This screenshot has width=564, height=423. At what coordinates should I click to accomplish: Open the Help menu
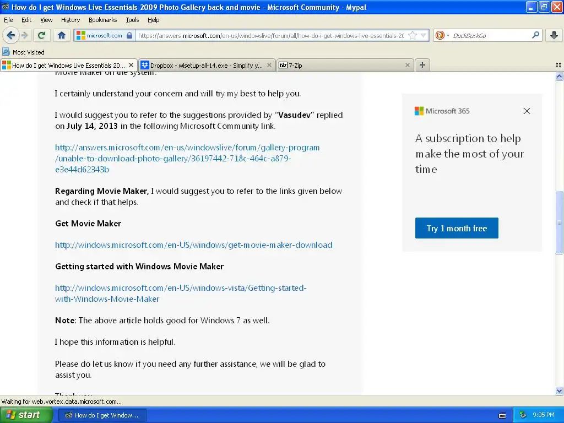[x=153, y=20]
